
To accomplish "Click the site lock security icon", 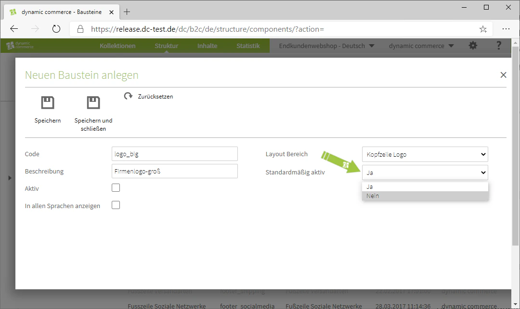I will click(x=80, y=29).
